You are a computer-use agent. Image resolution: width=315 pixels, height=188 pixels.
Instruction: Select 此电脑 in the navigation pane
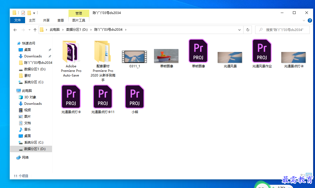click(x=24, y=90)
